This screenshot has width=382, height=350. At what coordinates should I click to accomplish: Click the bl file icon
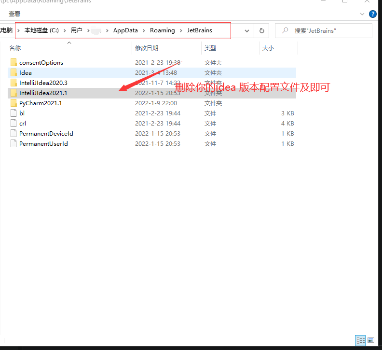(14, 113)
